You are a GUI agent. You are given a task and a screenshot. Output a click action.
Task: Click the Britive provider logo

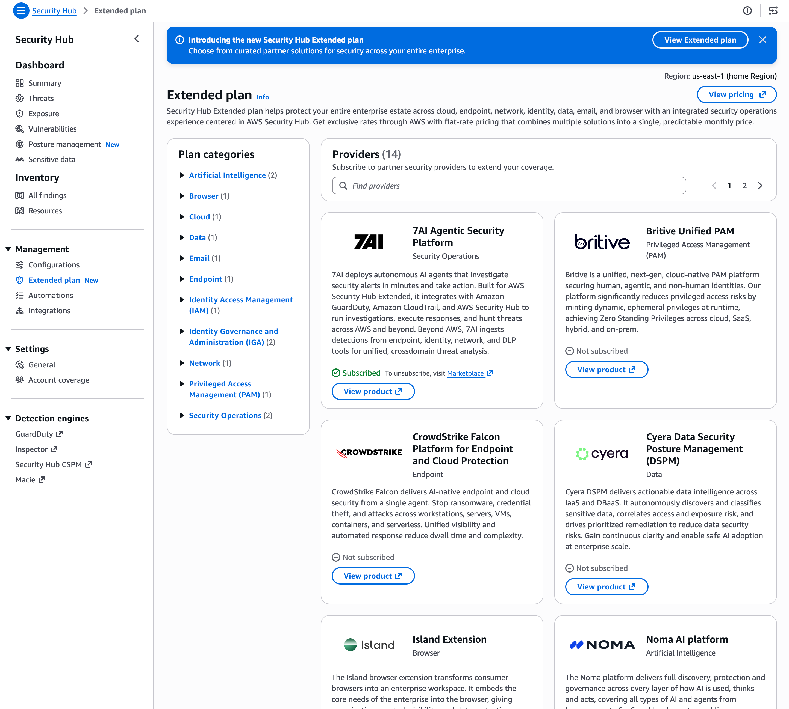pyautogui.click(x=602, y=242)
